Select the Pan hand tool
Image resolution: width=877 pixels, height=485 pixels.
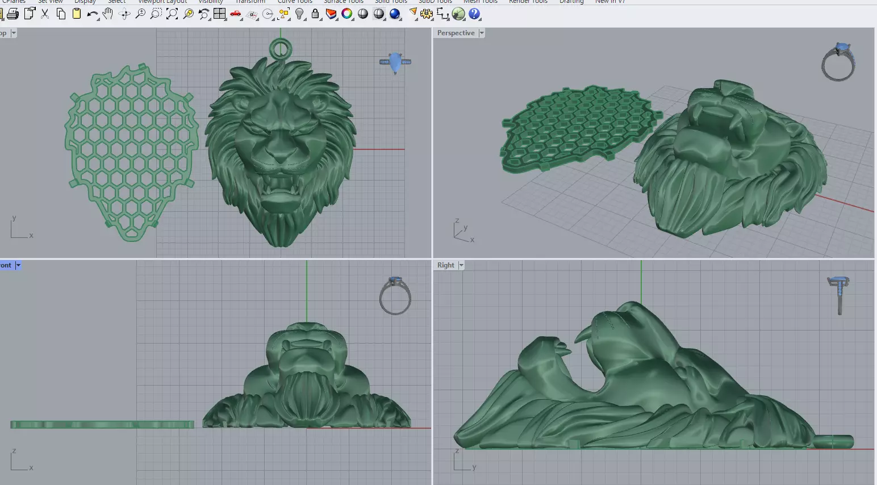tap(108, 14)
